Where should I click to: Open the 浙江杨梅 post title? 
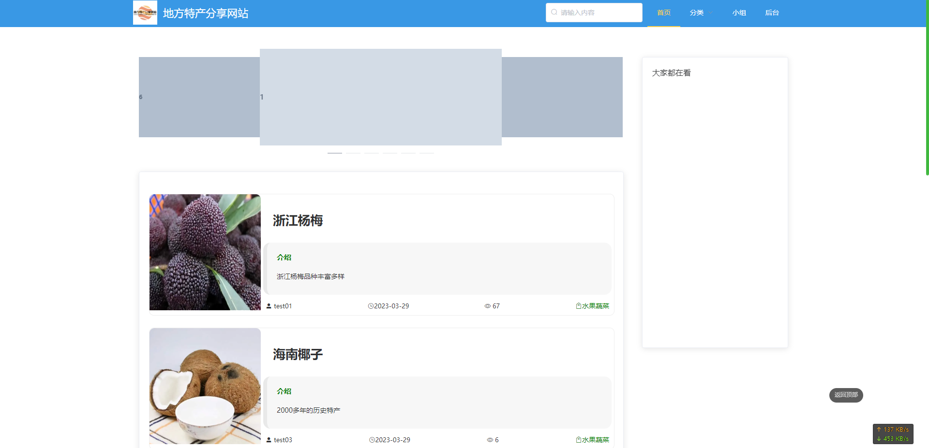(298, 220)
